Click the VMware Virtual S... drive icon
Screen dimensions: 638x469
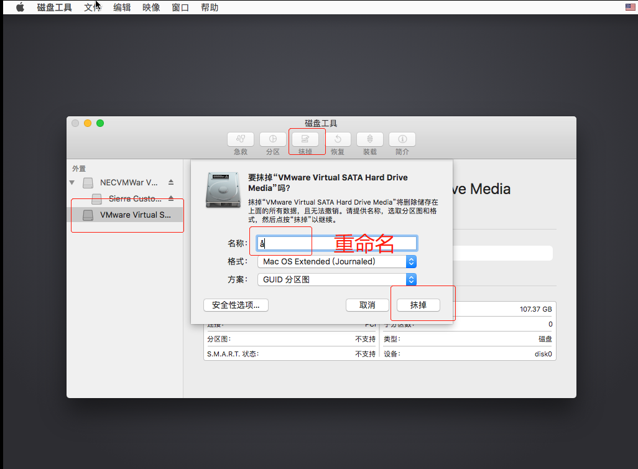point(88,215)
